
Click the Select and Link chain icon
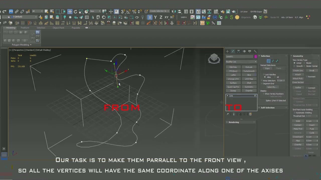pyautogui.click(x=17, y=11)
